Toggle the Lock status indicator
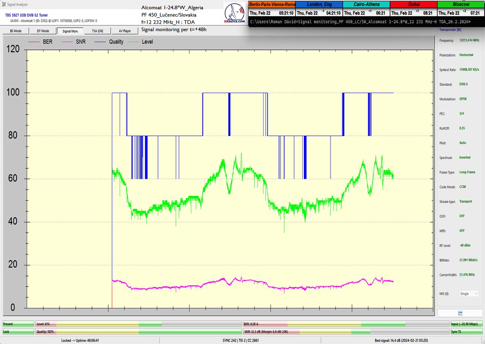The width and height of the screenshot is (485, 344). point(18,331)
